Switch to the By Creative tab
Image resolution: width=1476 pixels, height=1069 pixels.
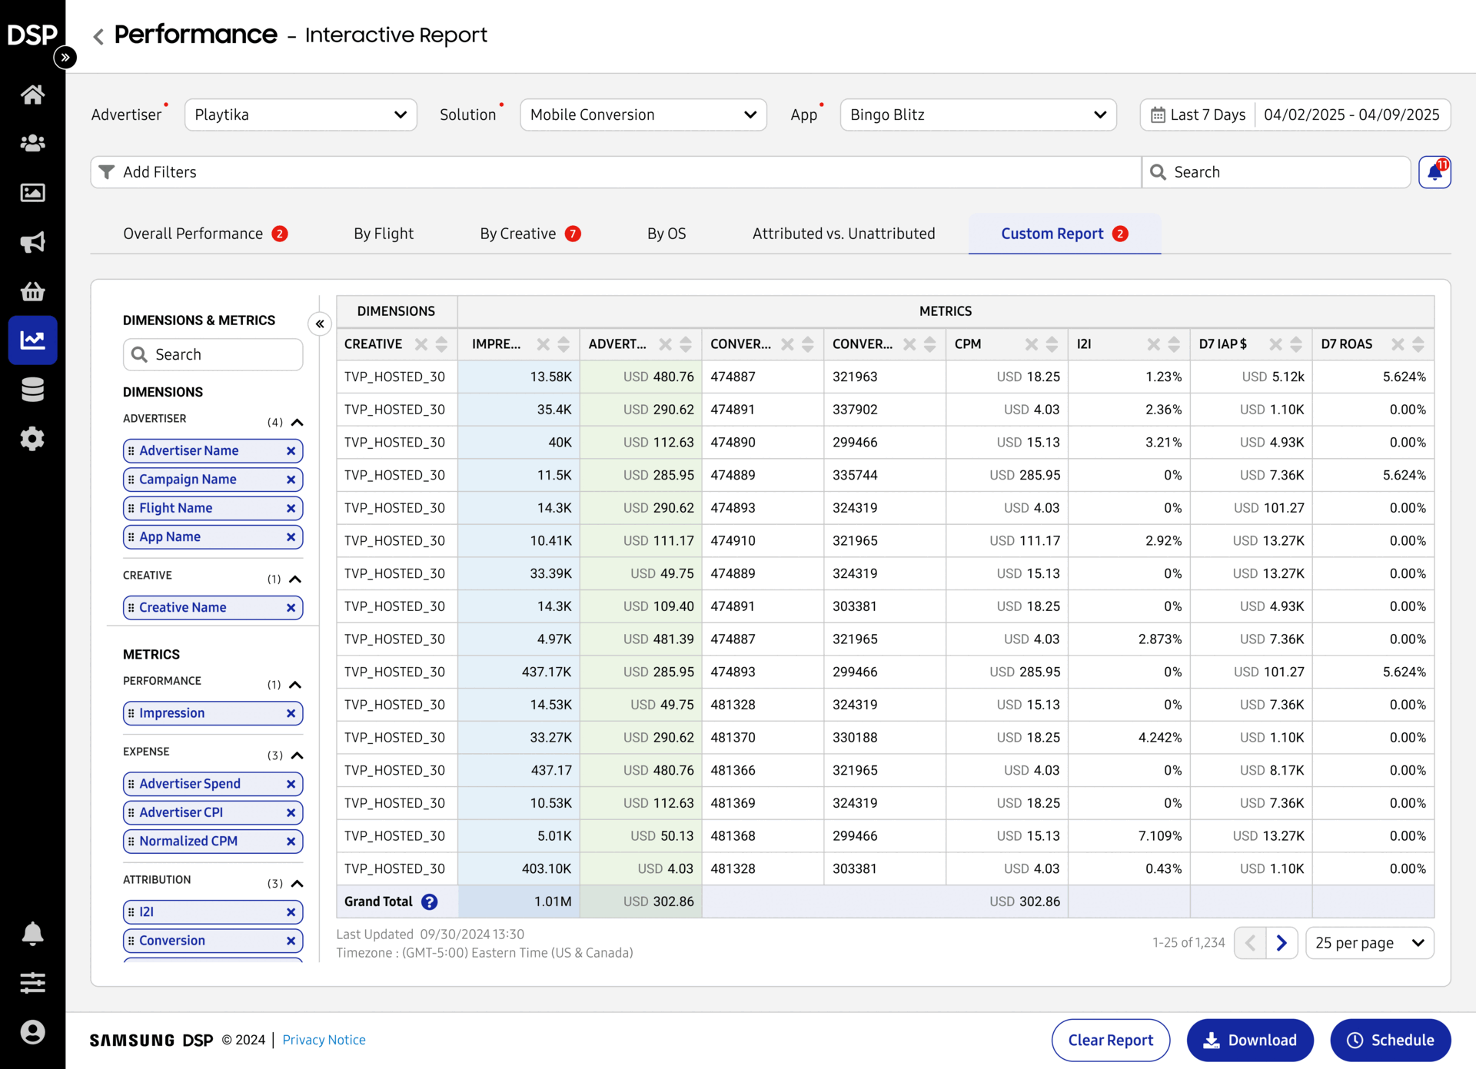[x=517, y=234]
